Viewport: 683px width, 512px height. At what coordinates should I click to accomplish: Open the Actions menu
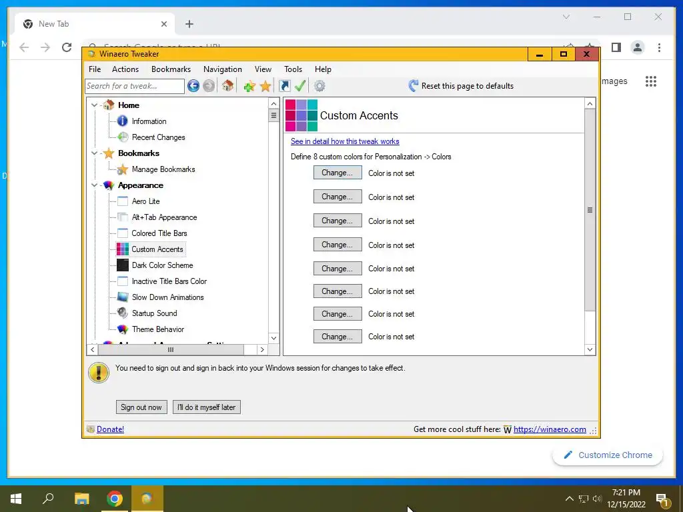point(125,69)
